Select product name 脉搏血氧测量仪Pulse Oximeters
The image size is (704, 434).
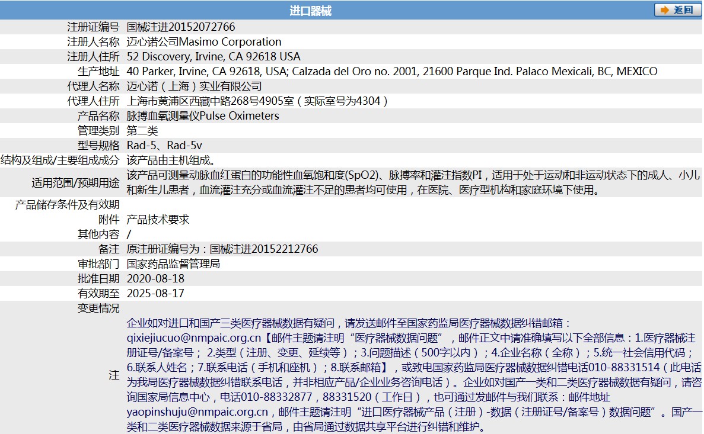(x=203, y=115)
